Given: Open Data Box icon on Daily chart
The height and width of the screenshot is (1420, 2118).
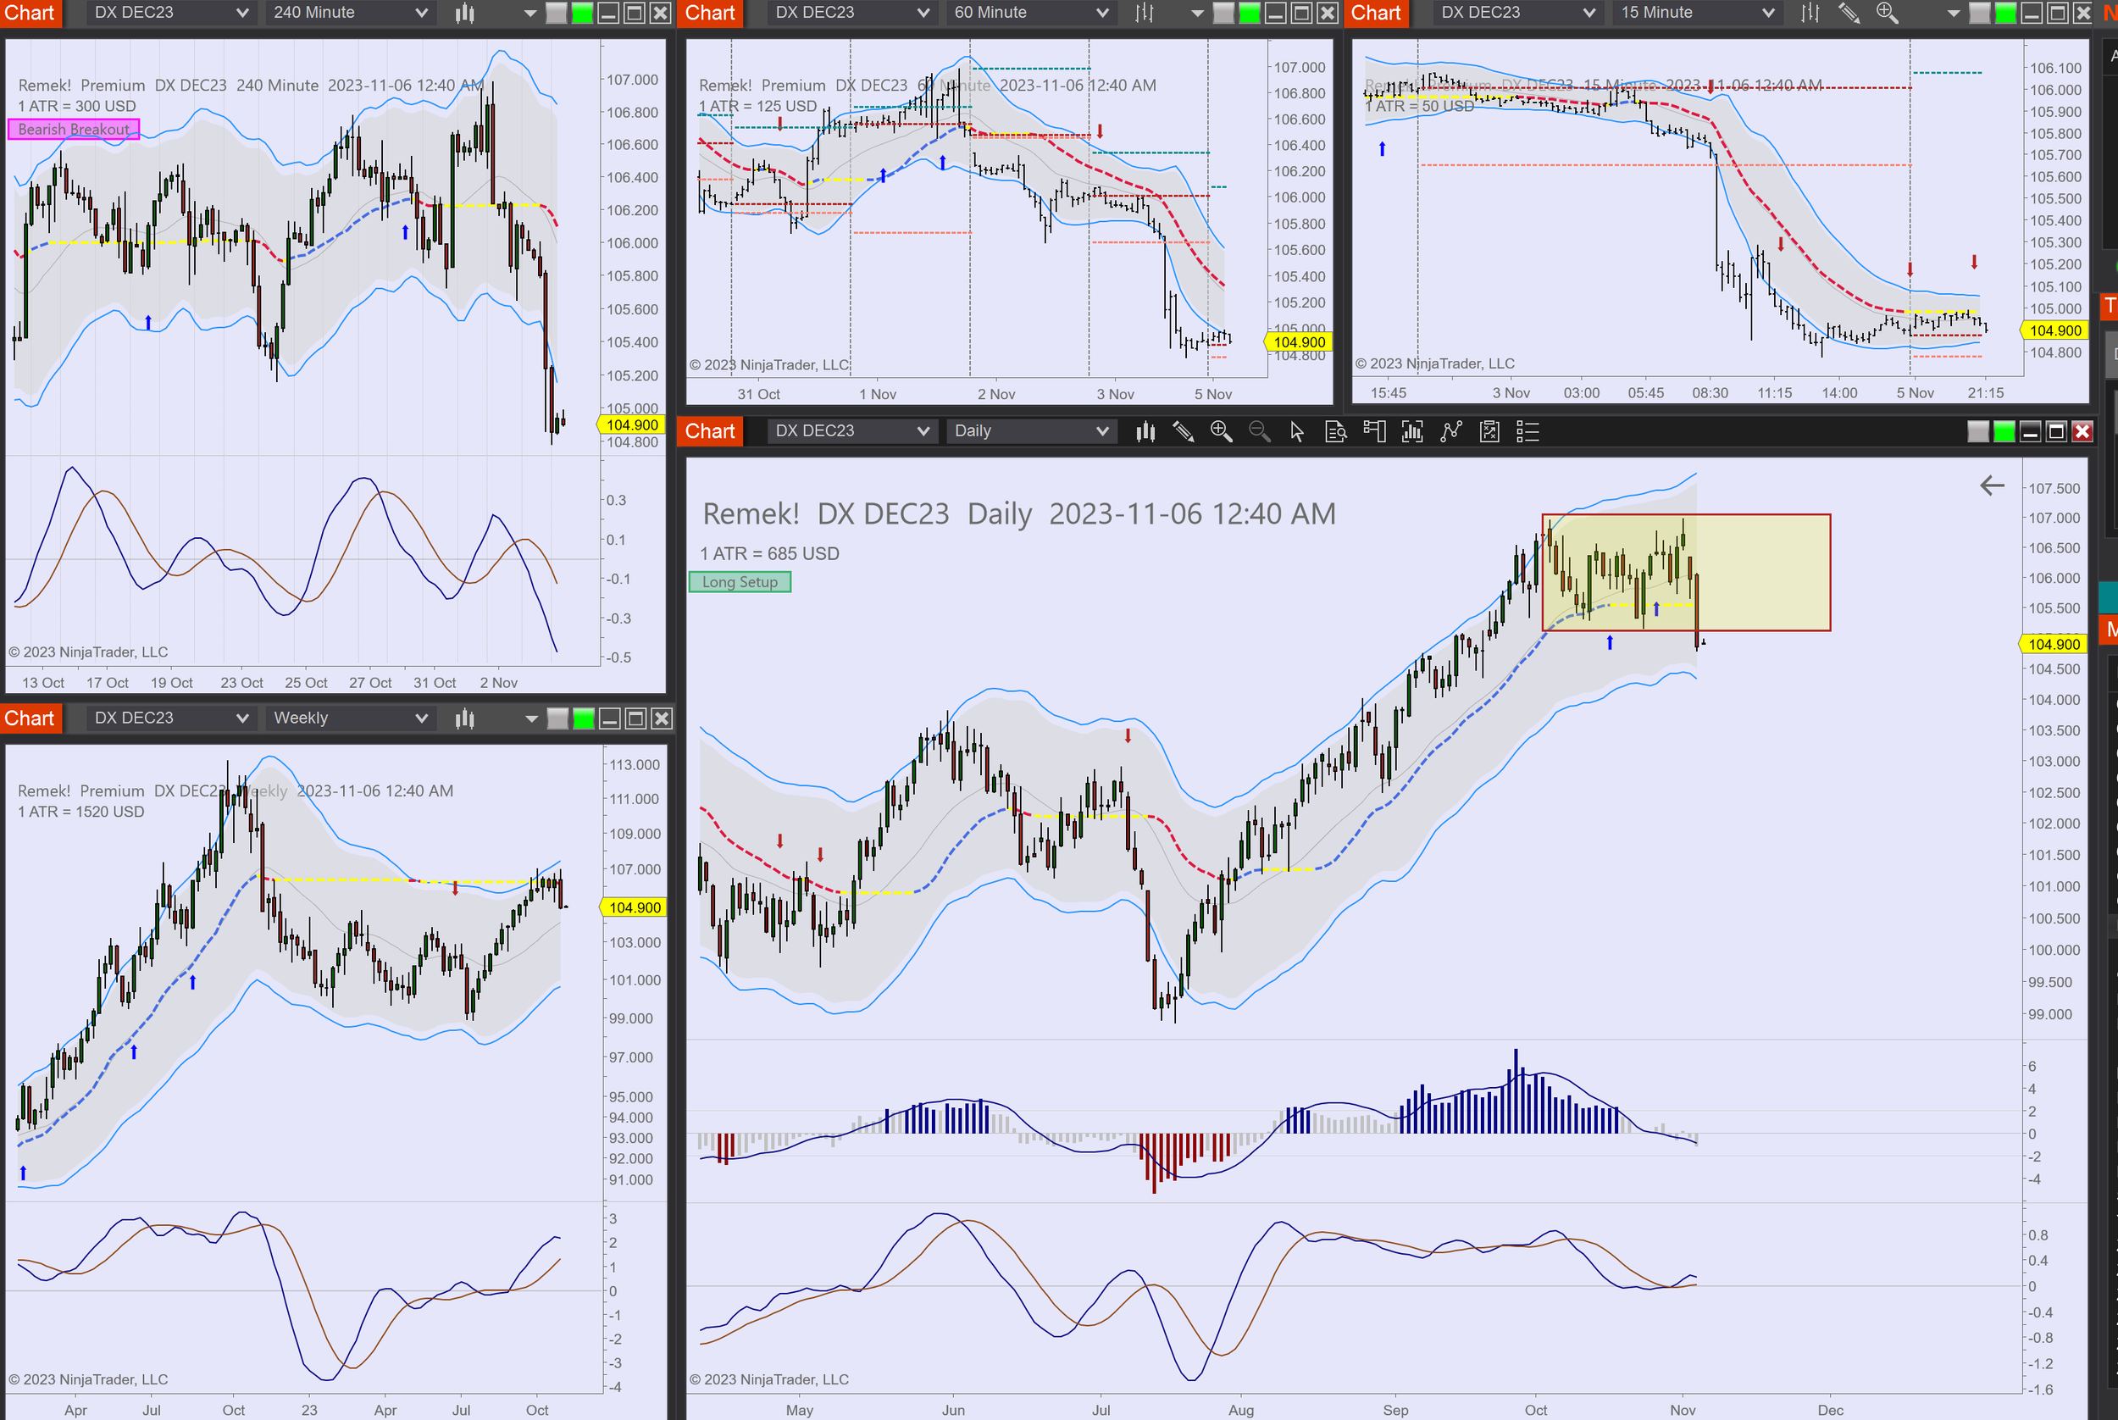Looking at the screenshot, I should [1336, 432].
